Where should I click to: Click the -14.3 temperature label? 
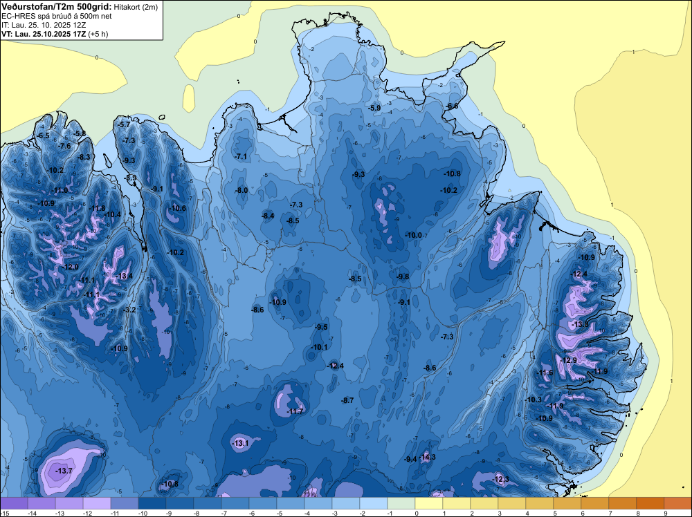tap(428, 457)
